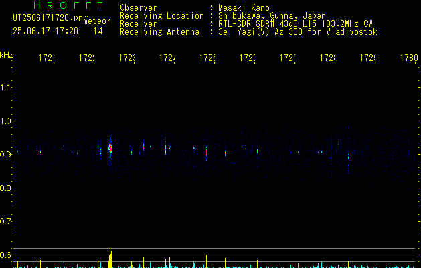Select the location Shibukawa, Gunma, Japan
This screenshot has height=268, width=421.
tap(272, 15)
